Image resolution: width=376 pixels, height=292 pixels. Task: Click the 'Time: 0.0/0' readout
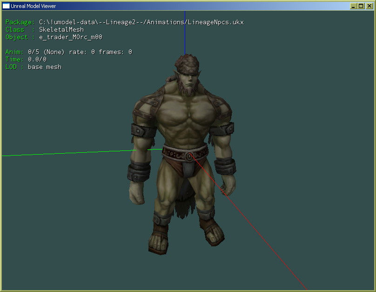26,60
